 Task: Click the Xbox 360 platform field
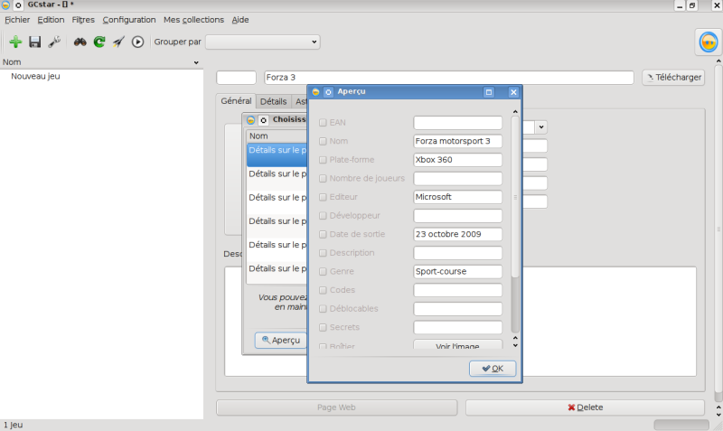coord(457,160)
